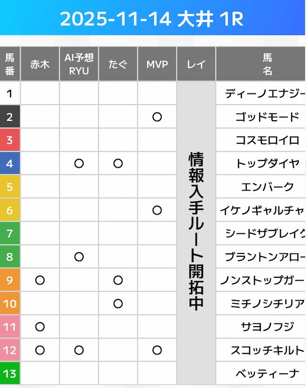Click たぐ circle mark for ミチノシチリア
This screenshot has height=388, width=306.
click(118, 304)
